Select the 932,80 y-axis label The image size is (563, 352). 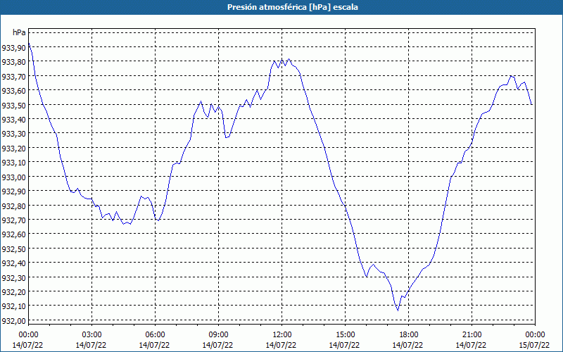13,206
